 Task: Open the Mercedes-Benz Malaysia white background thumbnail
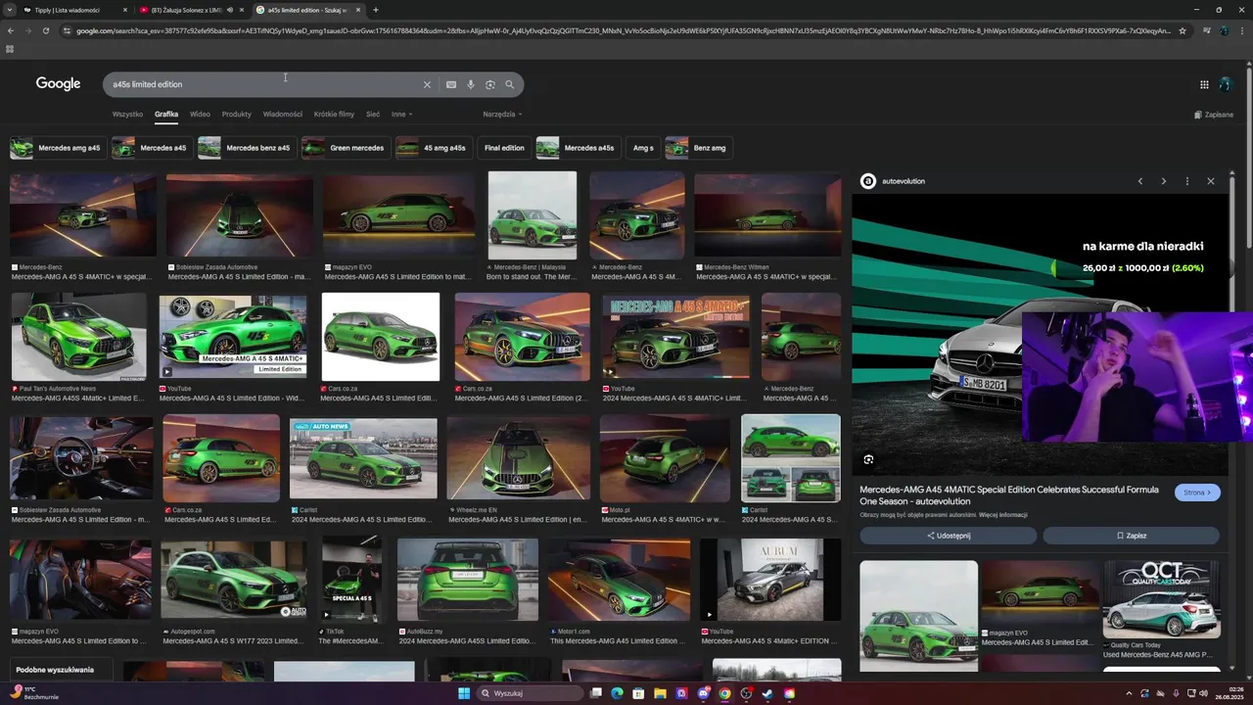pyautogui.click(x=533, y=215)
